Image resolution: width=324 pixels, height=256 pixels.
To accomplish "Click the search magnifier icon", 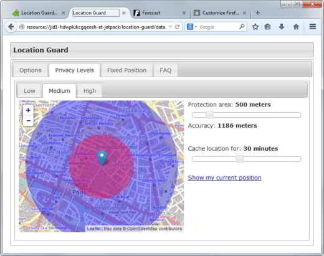I will click(x=242, y=27).
